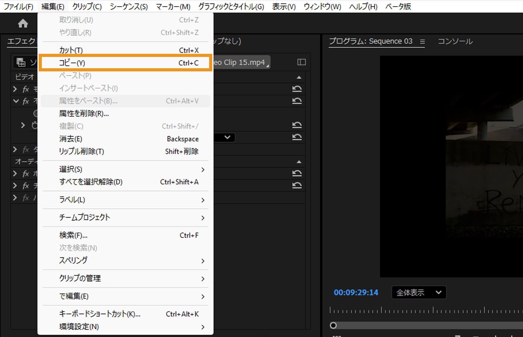Go to the Home screen icon

[23, 24]
